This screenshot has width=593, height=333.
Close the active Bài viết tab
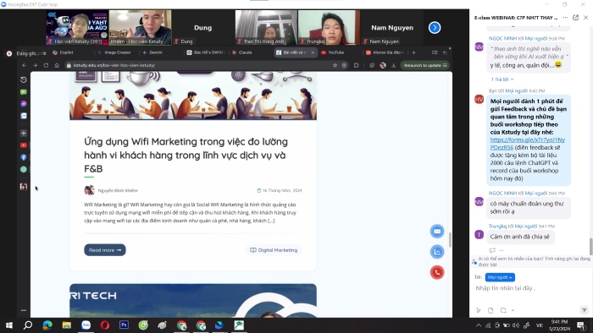(x=313, y=52)
